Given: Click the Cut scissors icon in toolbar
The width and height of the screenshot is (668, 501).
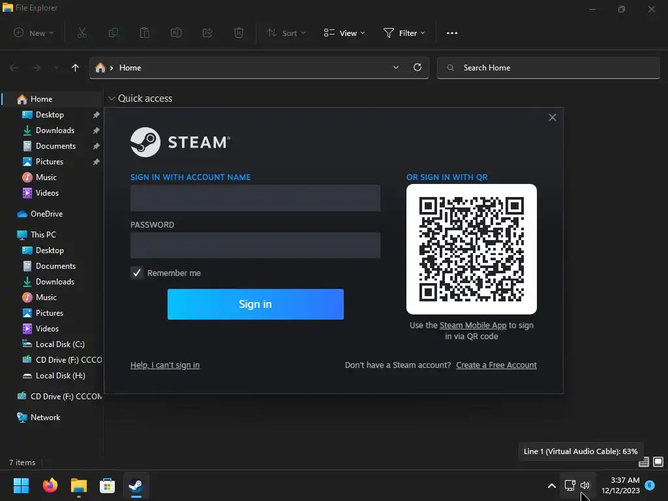Looking at the screenshot, I should (x=82, y=33).
